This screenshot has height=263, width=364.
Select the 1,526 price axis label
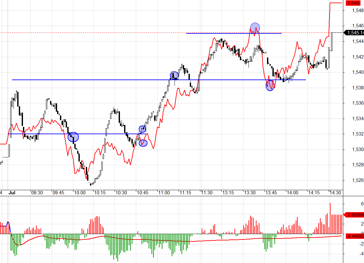tap(358, 180)
